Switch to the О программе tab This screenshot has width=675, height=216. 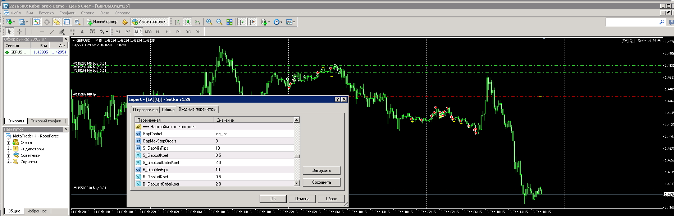tap(145, 110)
